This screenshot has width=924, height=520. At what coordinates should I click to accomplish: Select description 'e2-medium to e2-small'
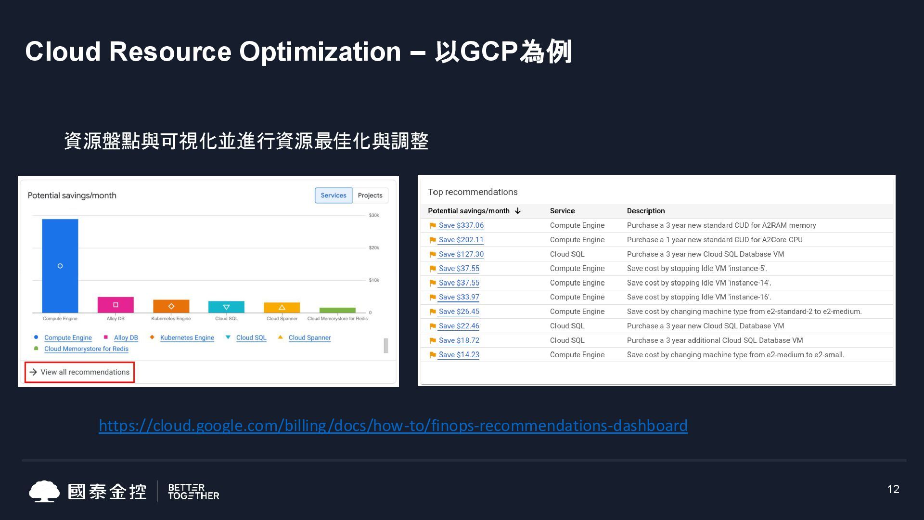(x=735, y=355)
